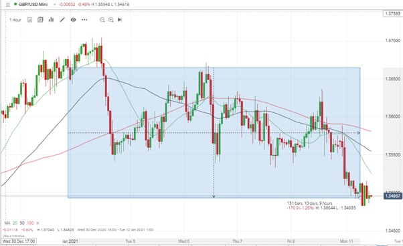Click the 1.37383 top price label
Image resolution: width=403 pixels, height=246 pixels.
point(392,13)
